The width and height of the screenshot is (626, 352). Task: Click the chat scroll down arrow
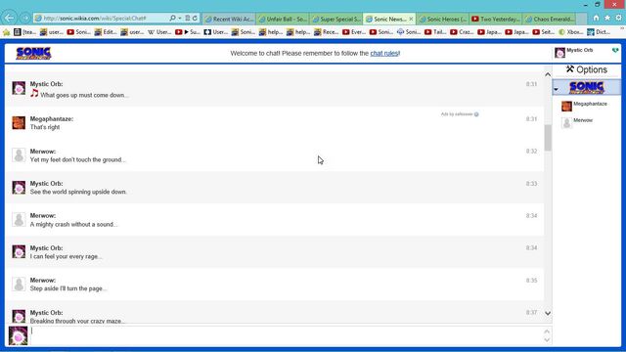(548, 313)
